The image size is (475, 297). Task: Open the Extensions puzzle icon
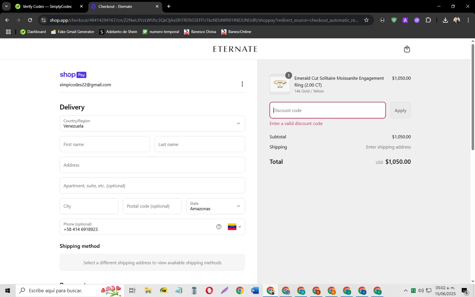(428, 20)
